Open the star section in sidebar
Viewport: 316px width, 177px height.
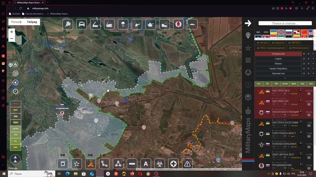248,48
